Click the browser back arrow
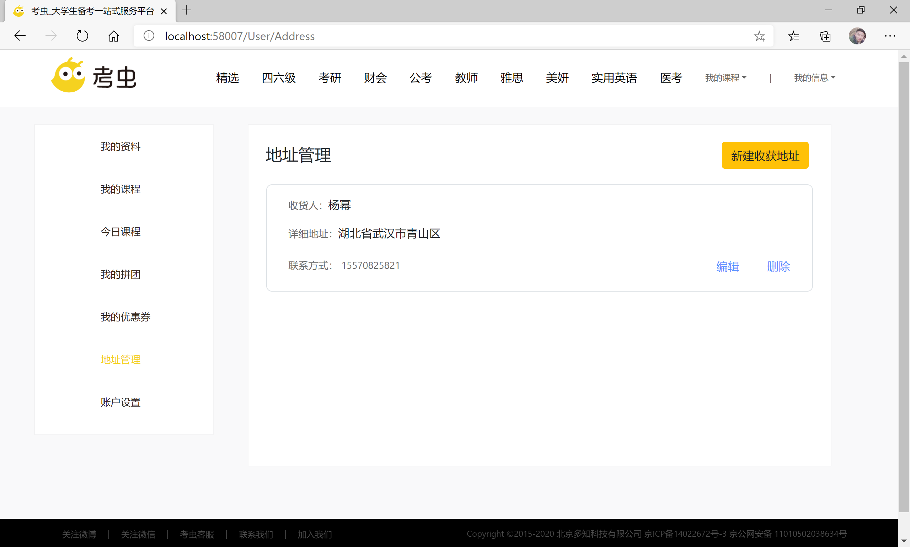This screenshot has height=547, width=910. pos(20,36)
